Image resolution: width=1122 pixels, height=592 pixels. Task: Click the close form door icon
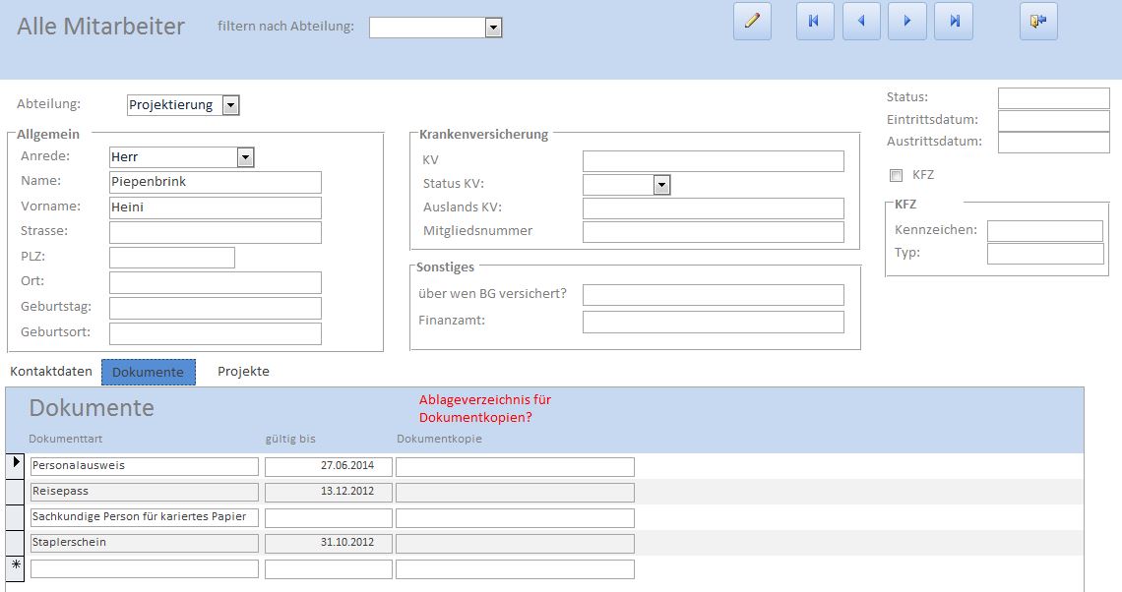click(x=1038, y=21)
